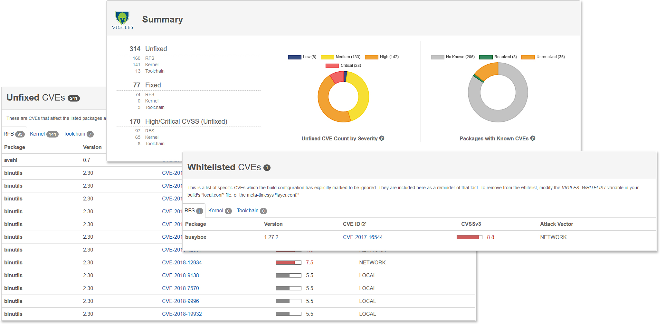Screen dimensions: 665x327
Task: Open the CVE-2018-12934 link for binutils
Action: pos(182,262)
